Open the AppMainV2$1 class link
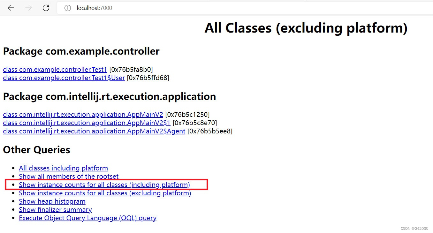Image resolution: width=433 pixels, height=233 pixels. pyautogui.click(x=87, y=123)
